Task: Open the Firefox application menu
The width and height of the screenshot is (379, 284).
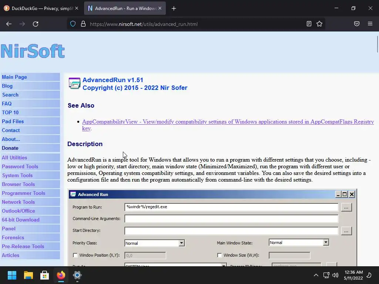Action: [x=370, y=24]
